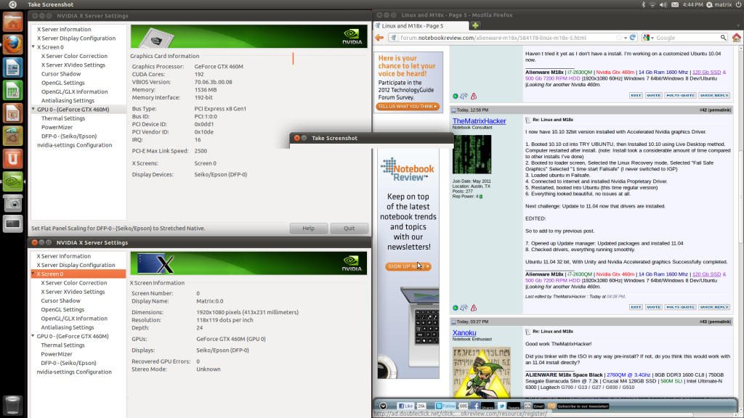The height and width of the screenshot is (418, 744).
Task: Open Bluetooth indicator in top panel
Action: pyautogui.click(x=644, y=4)
